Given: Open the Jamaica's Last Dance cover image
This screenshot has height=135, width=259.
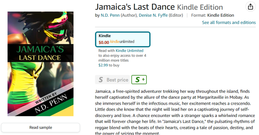Looking at the screenshot, I should 40,64.
